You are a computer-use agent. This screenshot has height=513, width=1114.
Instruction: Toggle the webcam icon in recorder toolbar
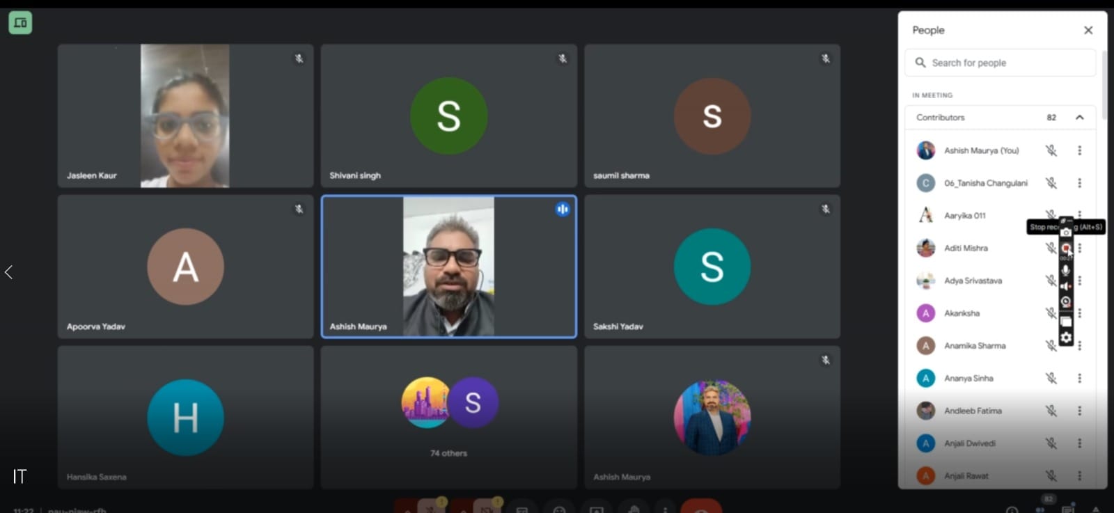tap(1066, 301)
